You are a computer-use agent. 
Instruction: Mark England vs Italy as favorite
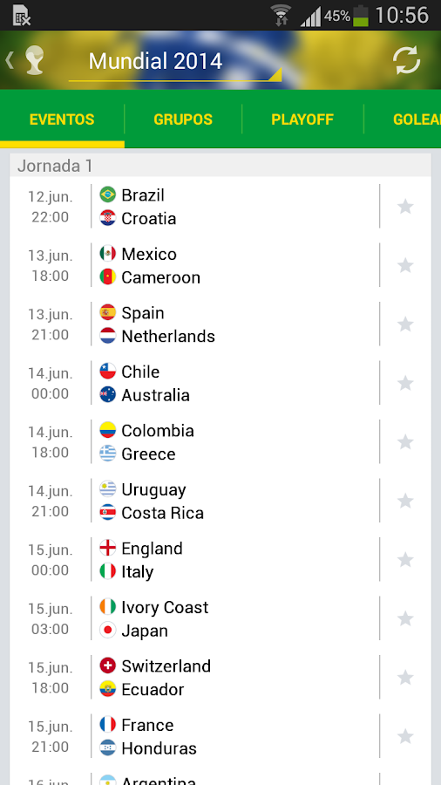coord(405,560)
